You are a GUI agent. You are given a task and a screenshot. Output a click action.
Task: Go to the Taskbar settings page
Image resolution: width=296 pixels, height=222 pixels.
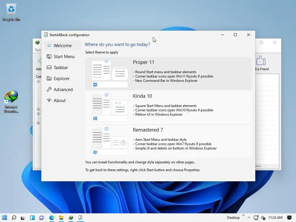coord(62,67)
